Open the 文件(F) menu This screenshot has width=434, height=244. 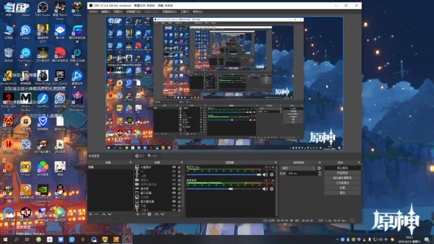tap(93, 12)
